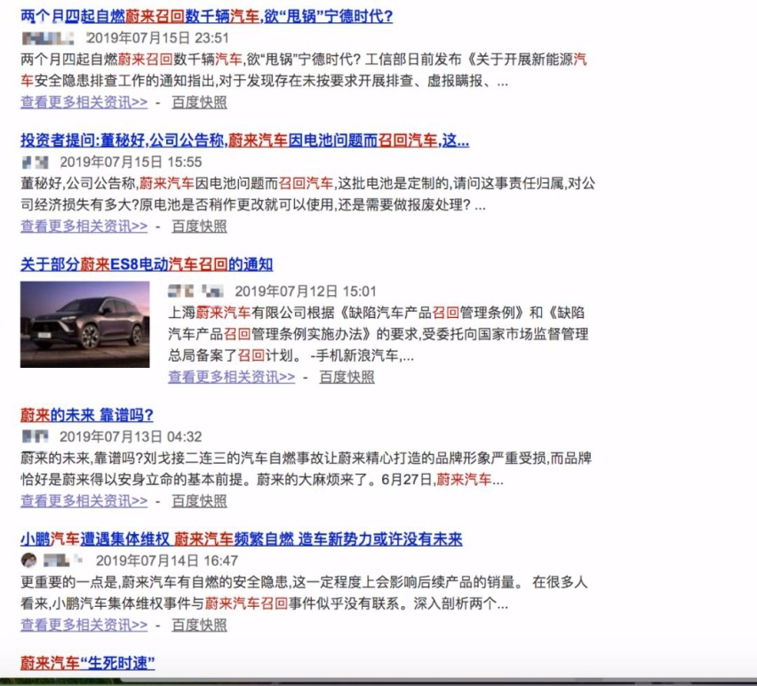Image resolution: width=757 pixels, height=686 pixels.
Task: Click snippet line starting 董秘好,公司公告称
Action: coord(308,183)
